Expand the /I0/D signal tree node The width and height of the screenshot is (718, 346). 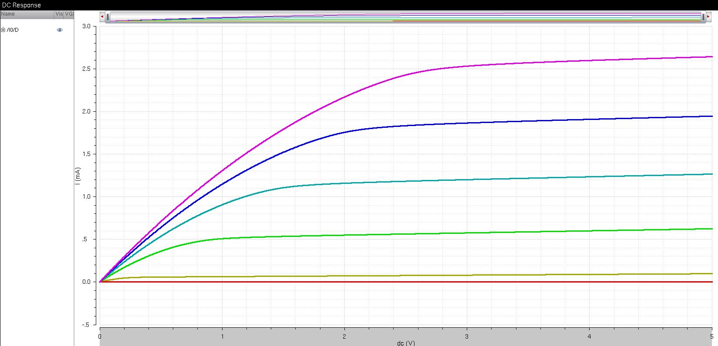click(3, 30)
